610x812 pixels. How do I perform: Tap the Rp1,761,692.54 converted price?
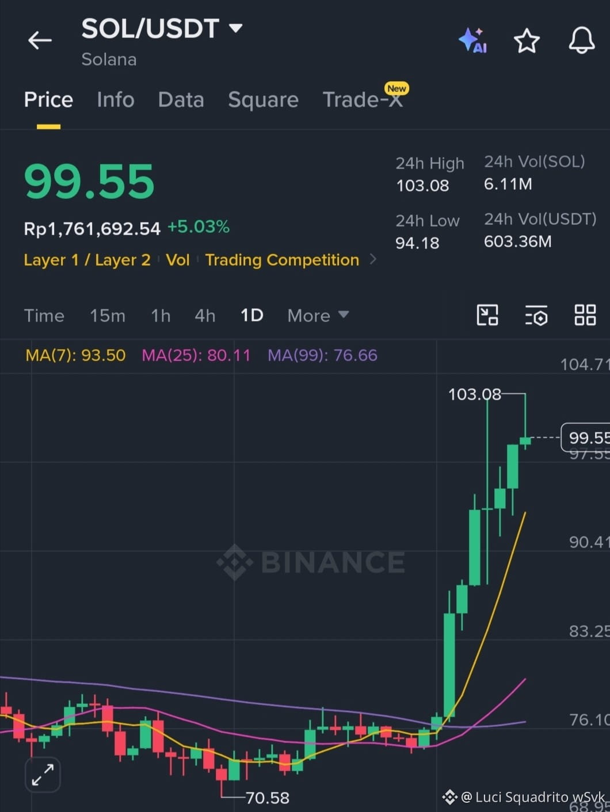[x=92, y=229]
